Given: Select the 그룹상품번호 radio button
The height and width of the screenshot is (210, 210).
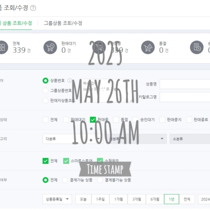Looking at the screenshot, I should [x=45, y=91].
